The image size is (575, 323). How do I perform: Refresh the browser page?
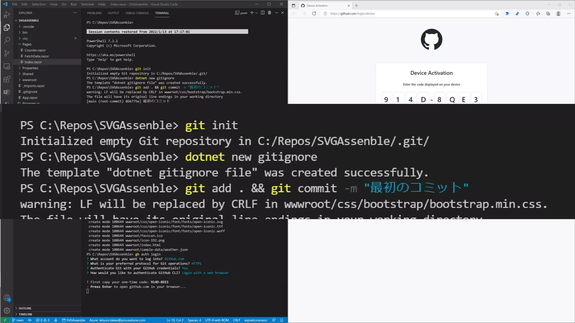[314, 13]
